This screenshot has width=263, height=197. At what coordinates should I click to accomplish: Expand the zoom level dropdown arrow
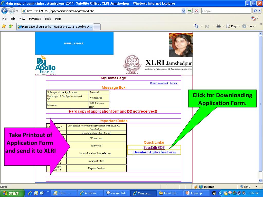(x=256, y=187)
